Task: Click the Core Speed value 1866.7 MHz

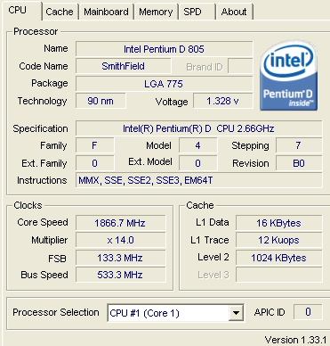Action: pos(120,223)
